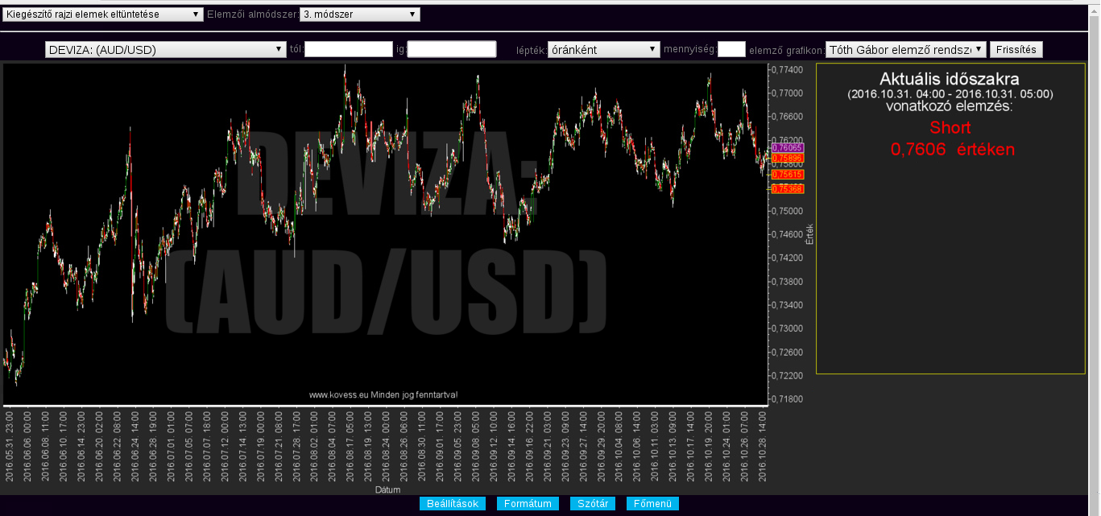Click the purple 0,76065 price marker

tap(787, 148)
